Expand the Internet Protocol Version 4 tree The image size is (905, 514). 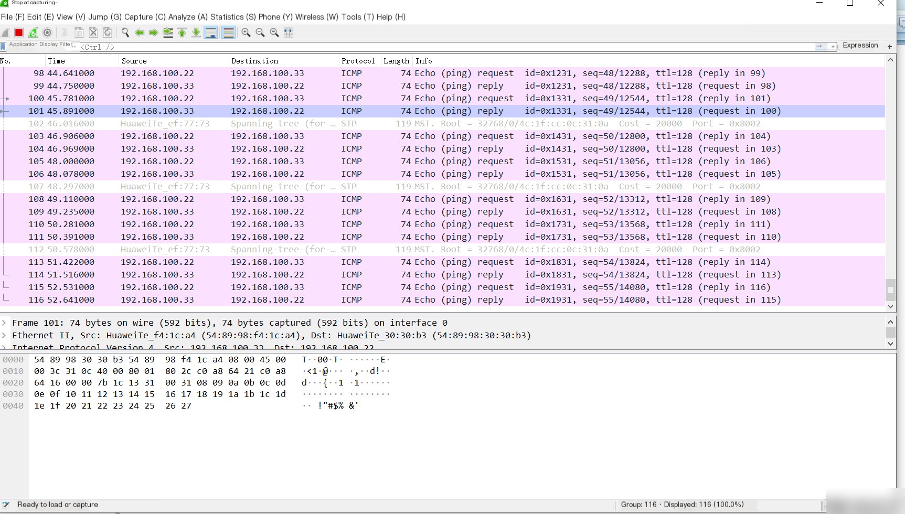4,347
